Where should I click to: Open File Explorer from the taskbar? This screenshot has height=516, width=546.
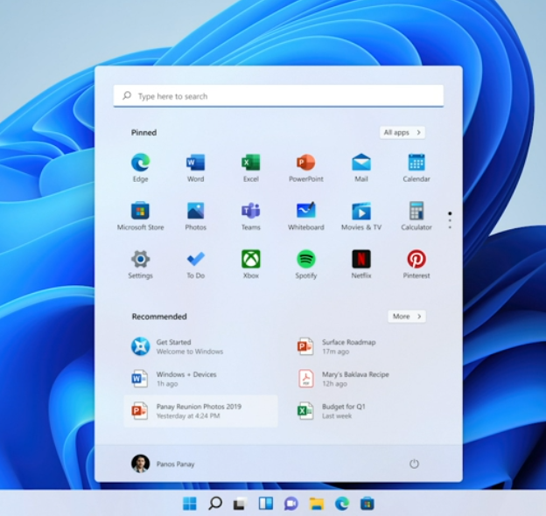coord(317,504)
